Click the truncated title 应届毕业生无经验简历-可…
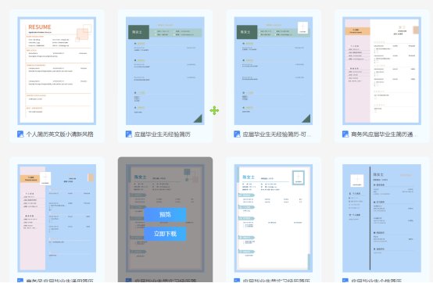 pyautogui.click(x=277, y=134)
